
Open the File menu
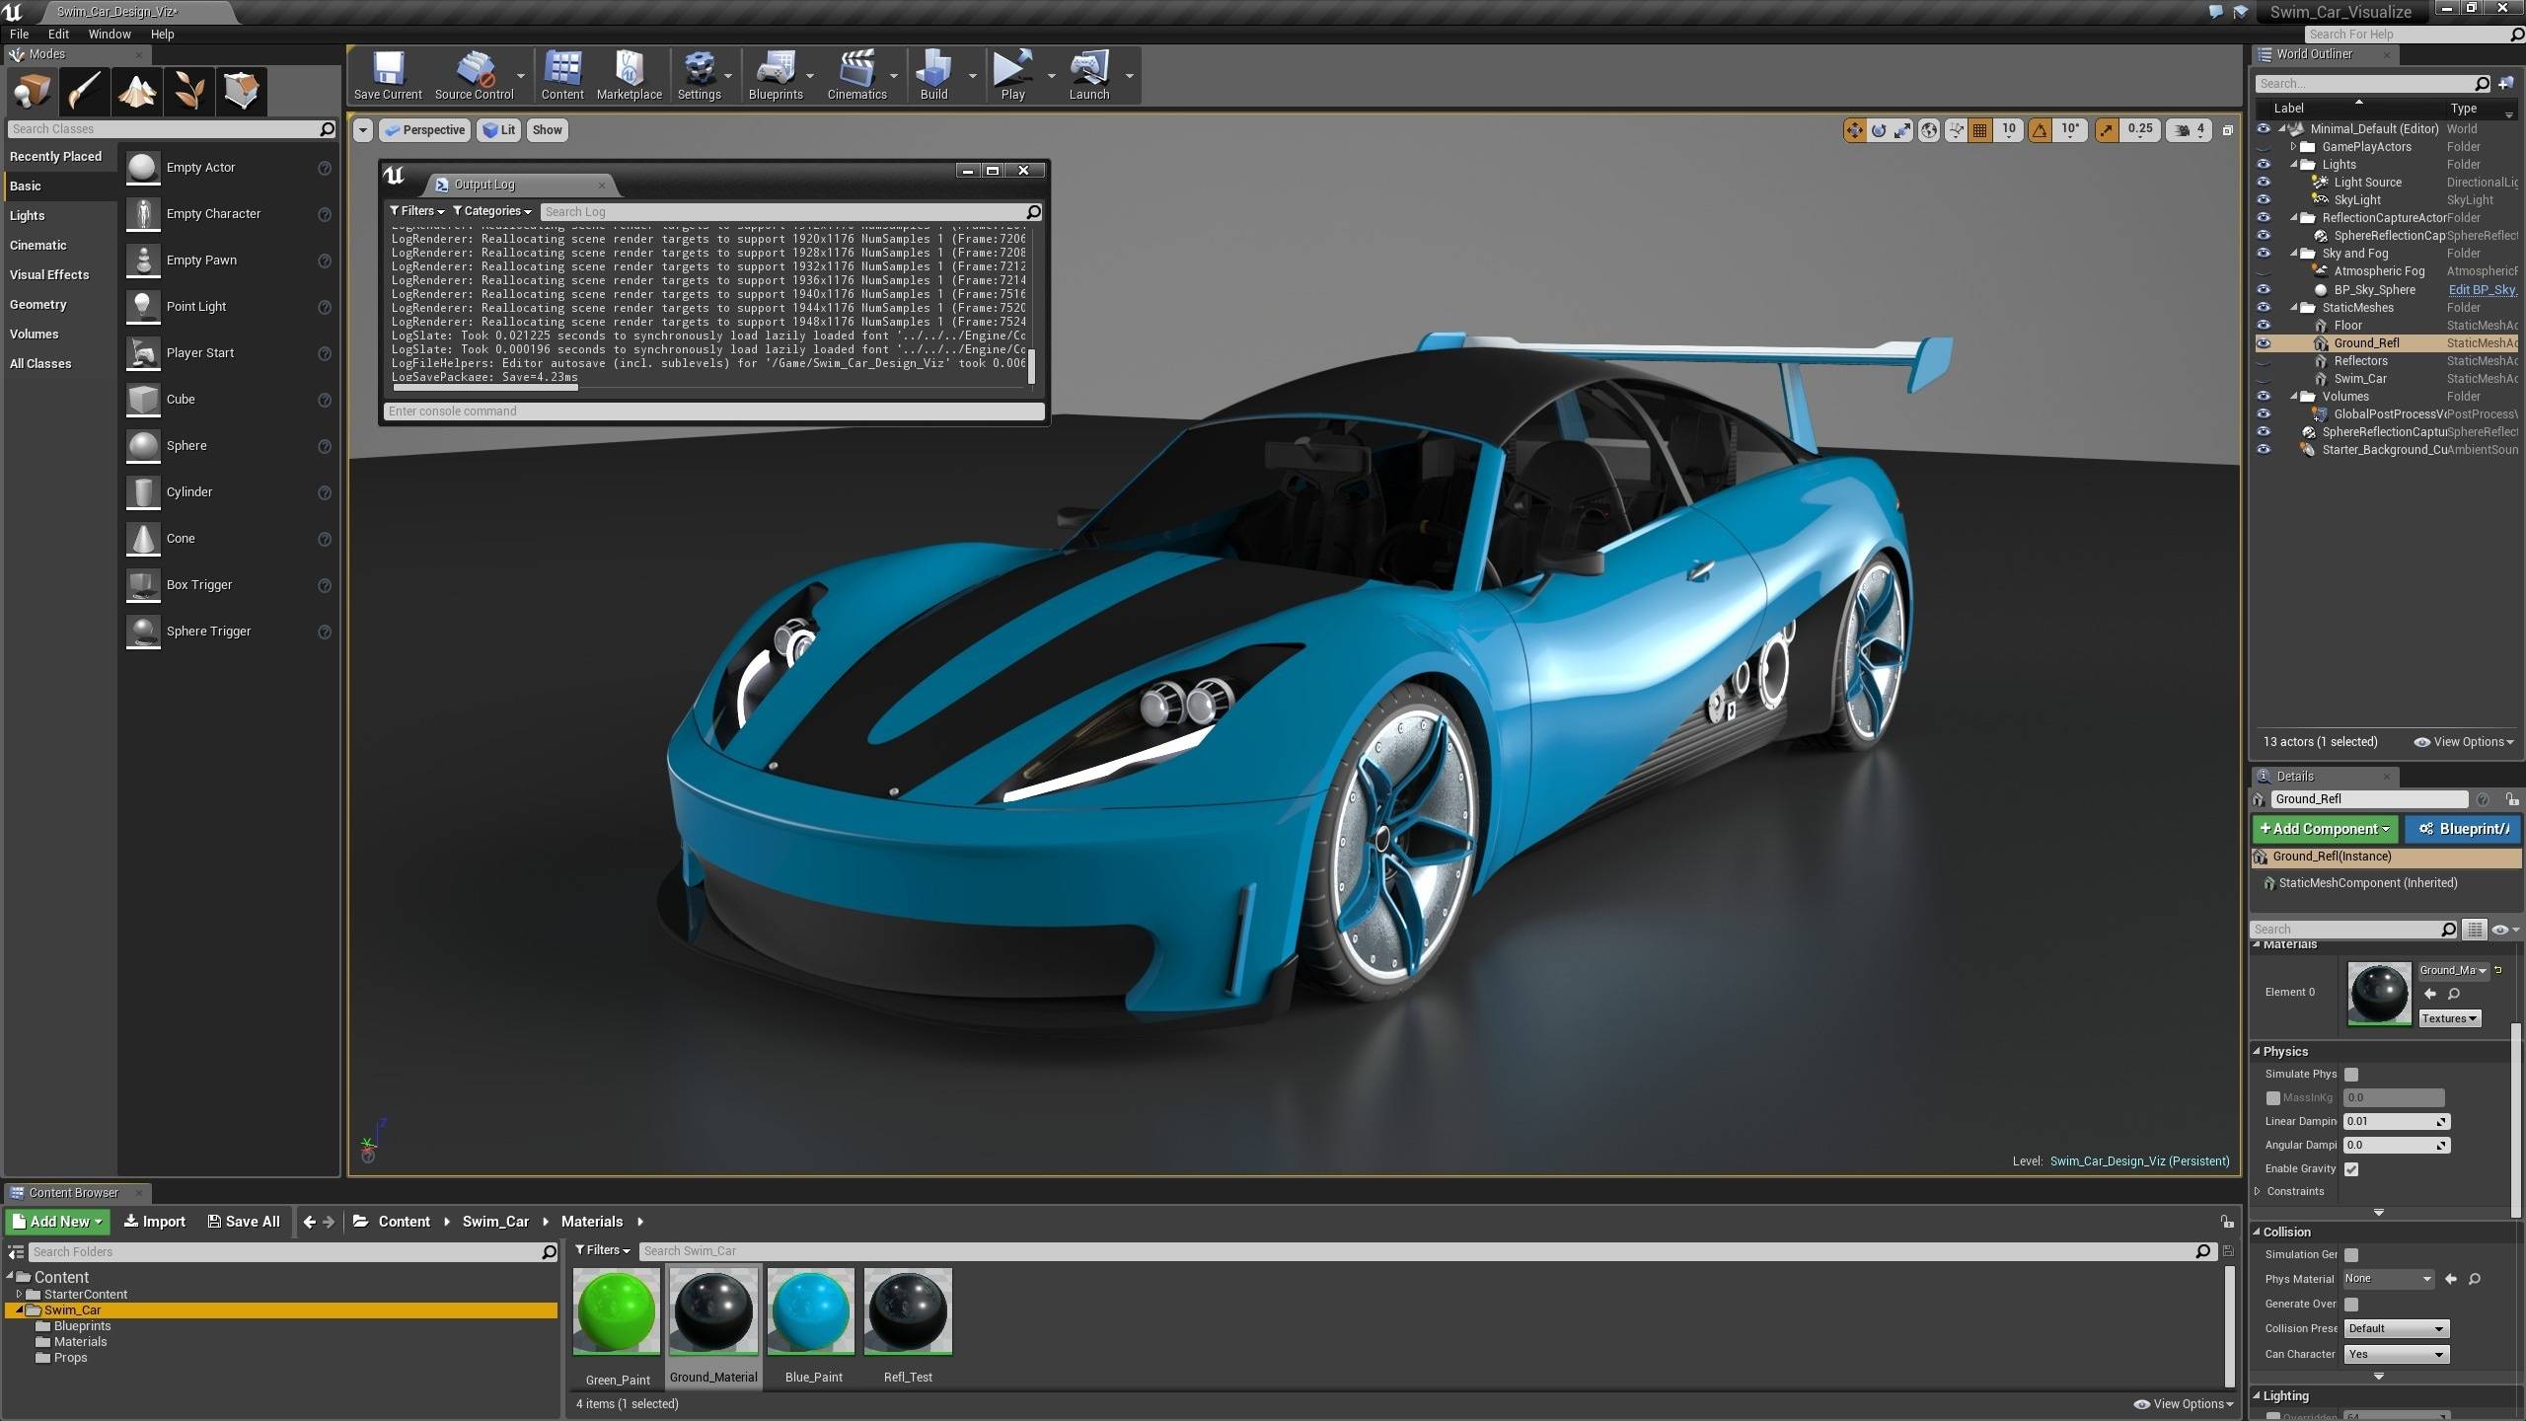pyautogui.click(x=21, y=32)
